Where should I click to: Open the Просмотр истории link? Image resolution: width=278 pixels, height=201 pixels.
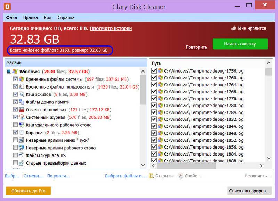point(111,28)
